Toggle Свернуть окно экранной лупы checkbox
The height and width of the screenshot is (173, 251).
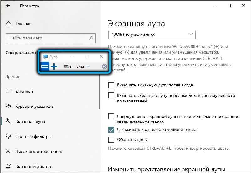pyautogui.click(x=111, y=116)
